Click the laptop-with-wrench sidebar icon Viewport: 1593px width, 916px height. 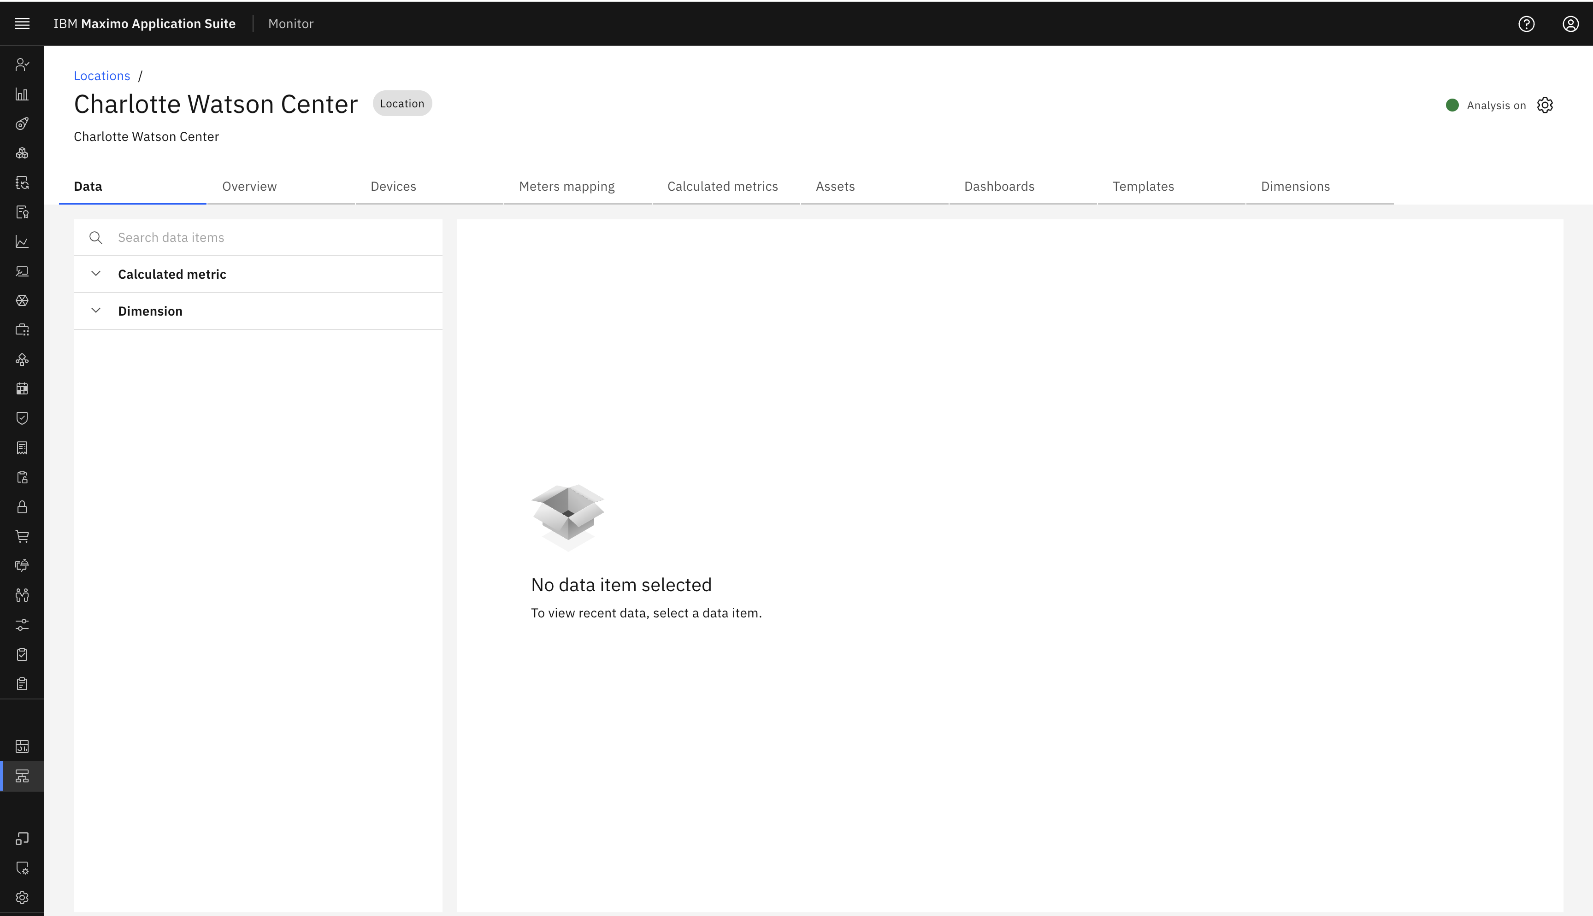(x=22, y=271)
